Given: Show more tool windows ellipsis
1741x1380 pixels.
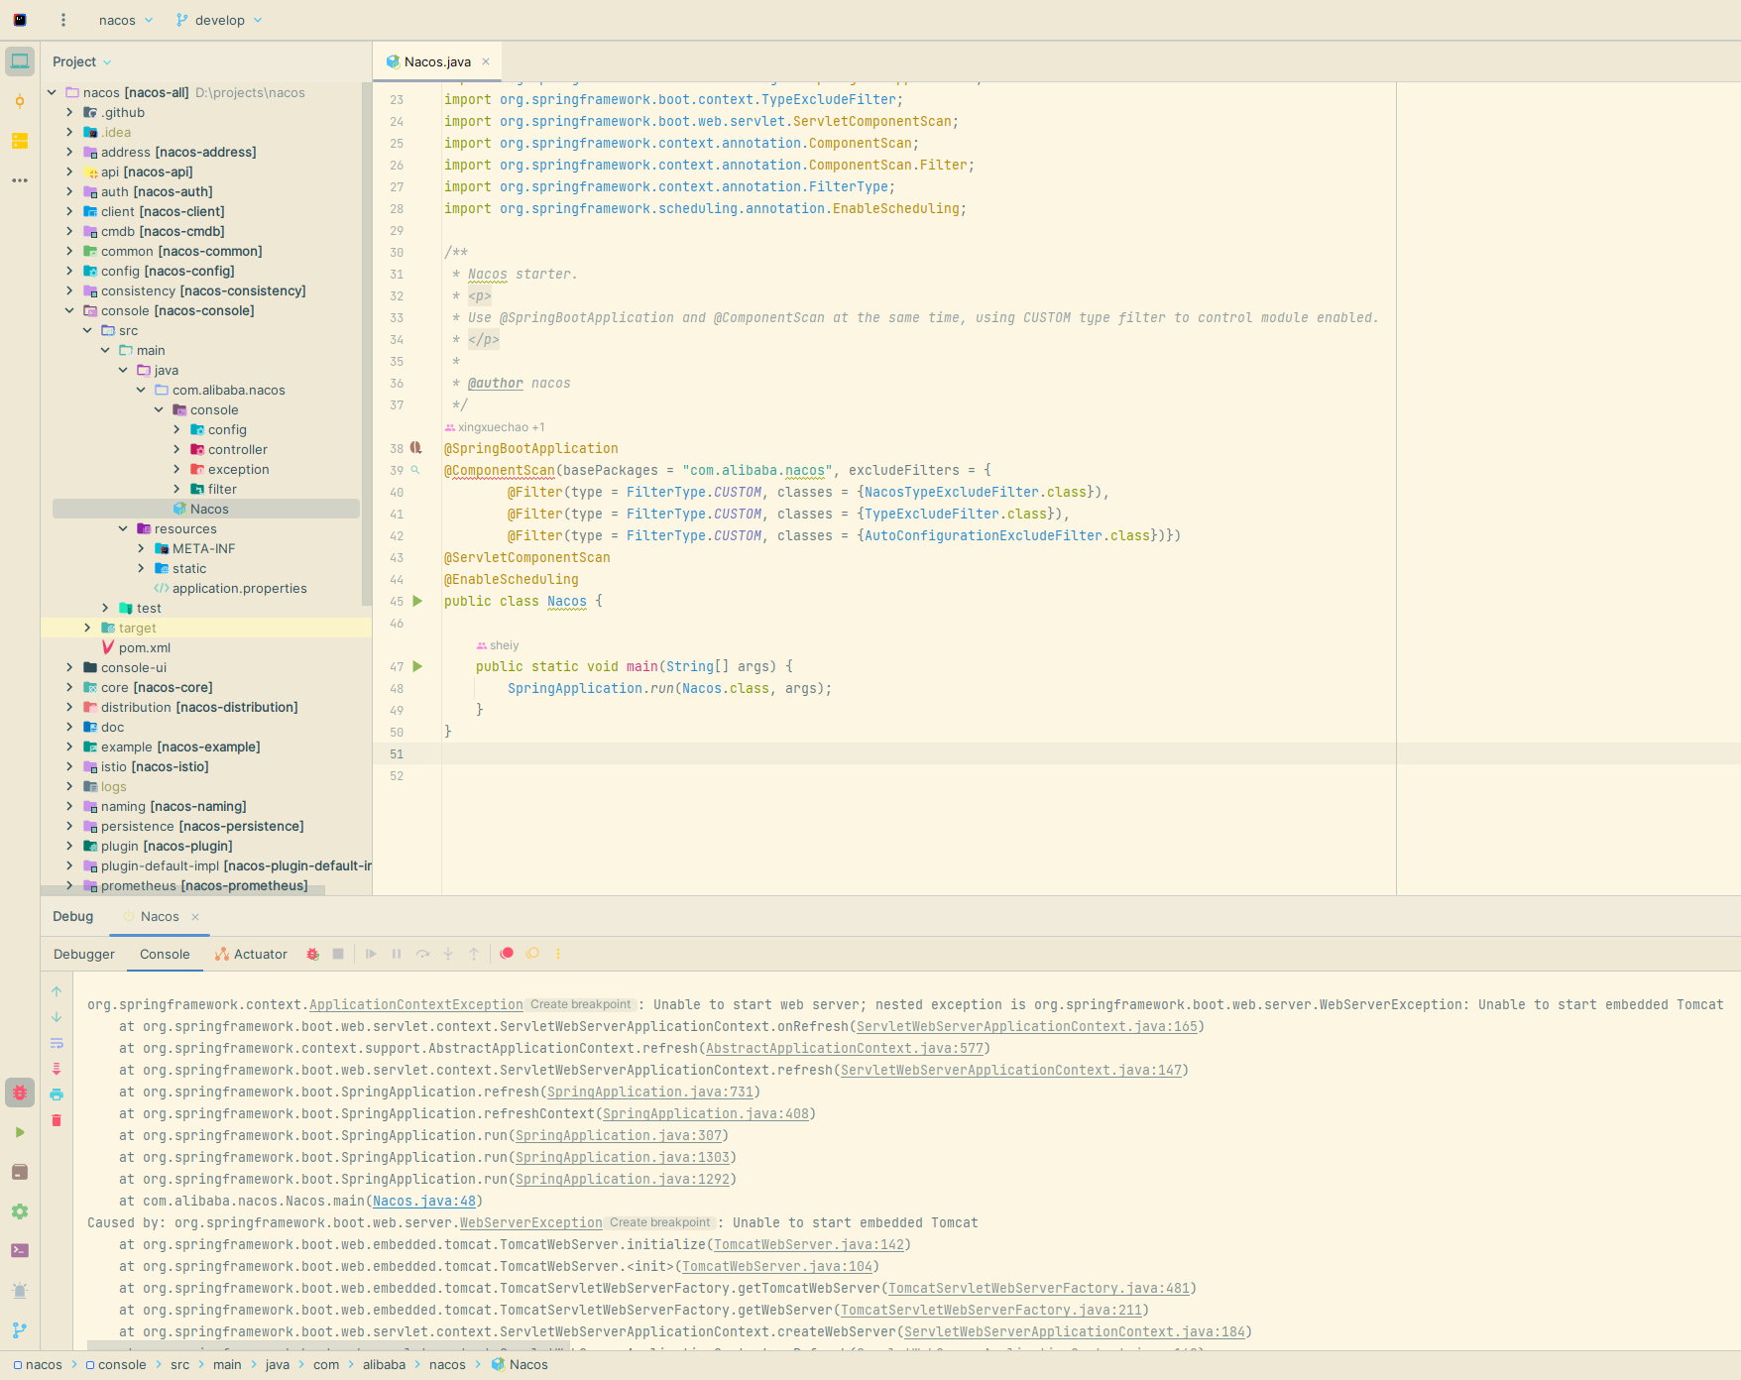Looking at the screenshot, I should click(x=20, y=180).
